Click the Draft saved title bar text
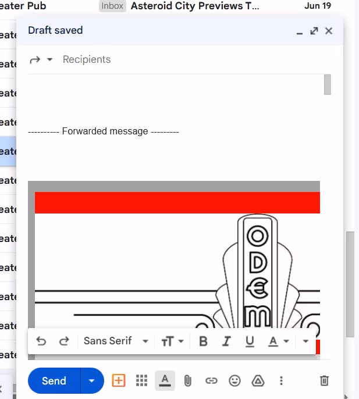 pyautogui.click(x=55, y=30)
